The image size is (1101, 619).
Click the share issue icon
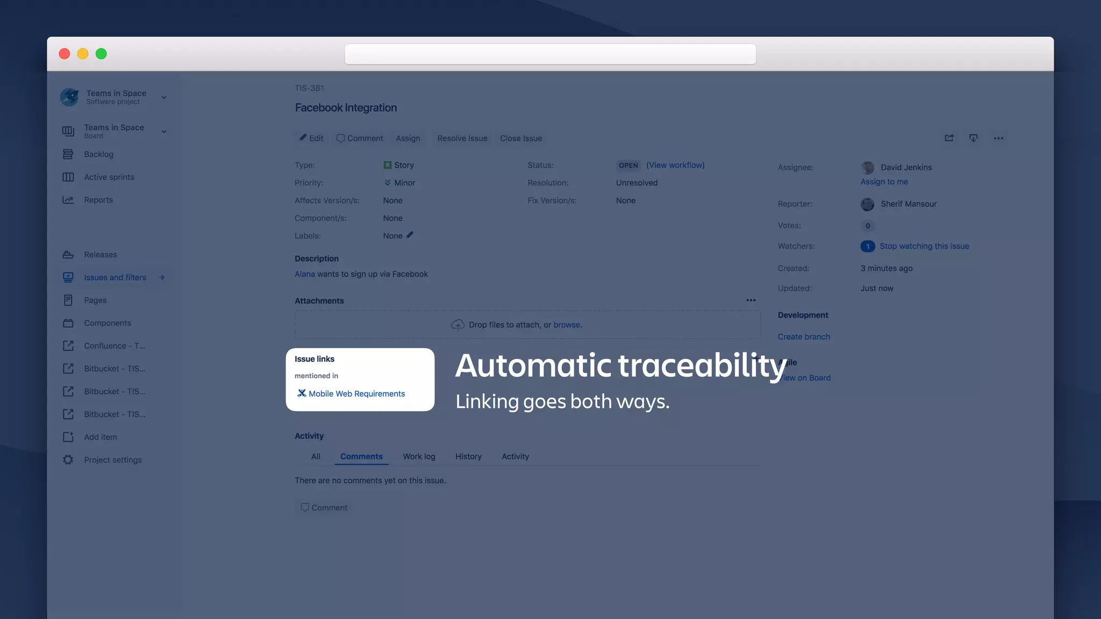[x=949, y=138]
